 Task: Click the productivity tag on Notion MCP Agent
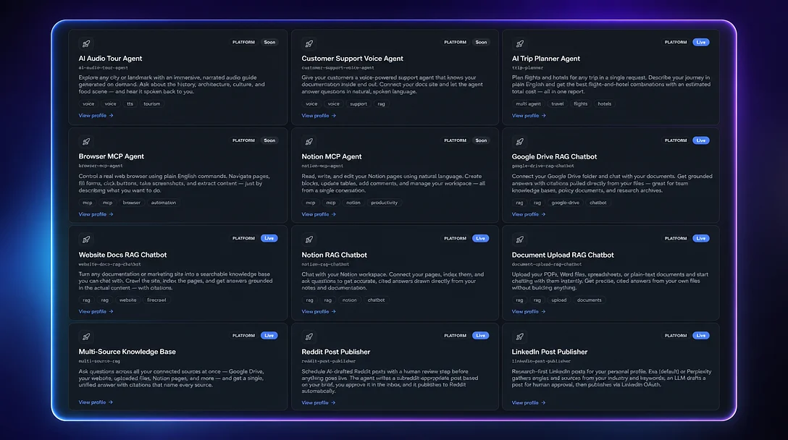(385, 203)
